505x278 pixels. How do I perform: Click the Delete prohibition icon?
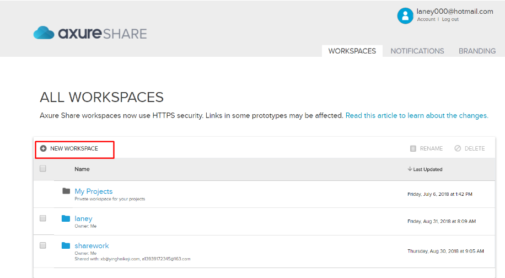click(x=458, y=148)
